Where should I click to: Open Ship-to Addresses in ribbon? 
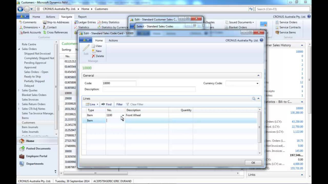point(56,22)
